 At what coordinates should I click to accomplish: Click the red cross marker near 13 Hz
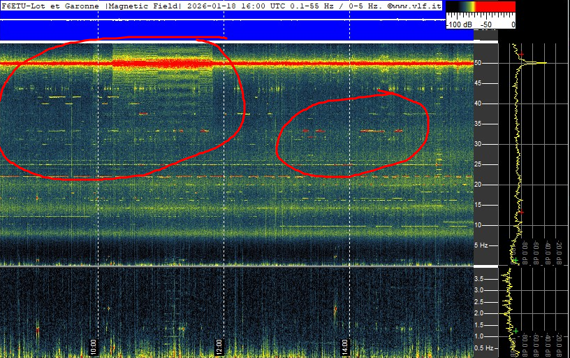[x=520, y=212]
